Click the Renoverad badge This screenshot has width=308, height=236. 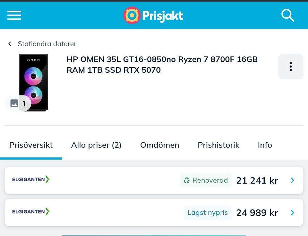click(206, 180)
